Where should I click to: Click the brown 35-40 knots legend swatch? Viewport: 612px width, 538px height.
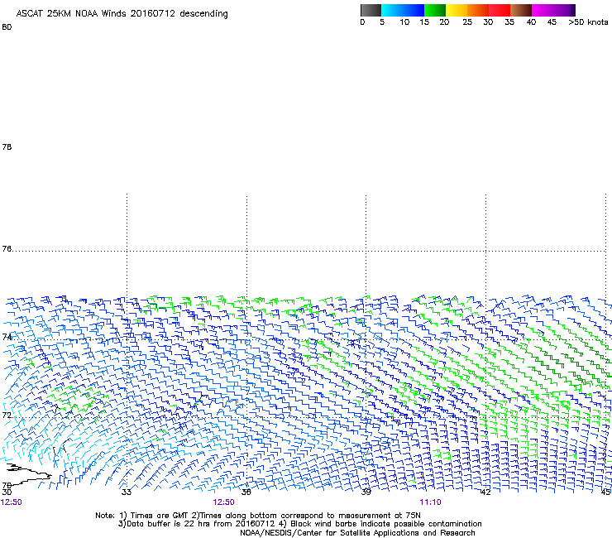point(521,10)
